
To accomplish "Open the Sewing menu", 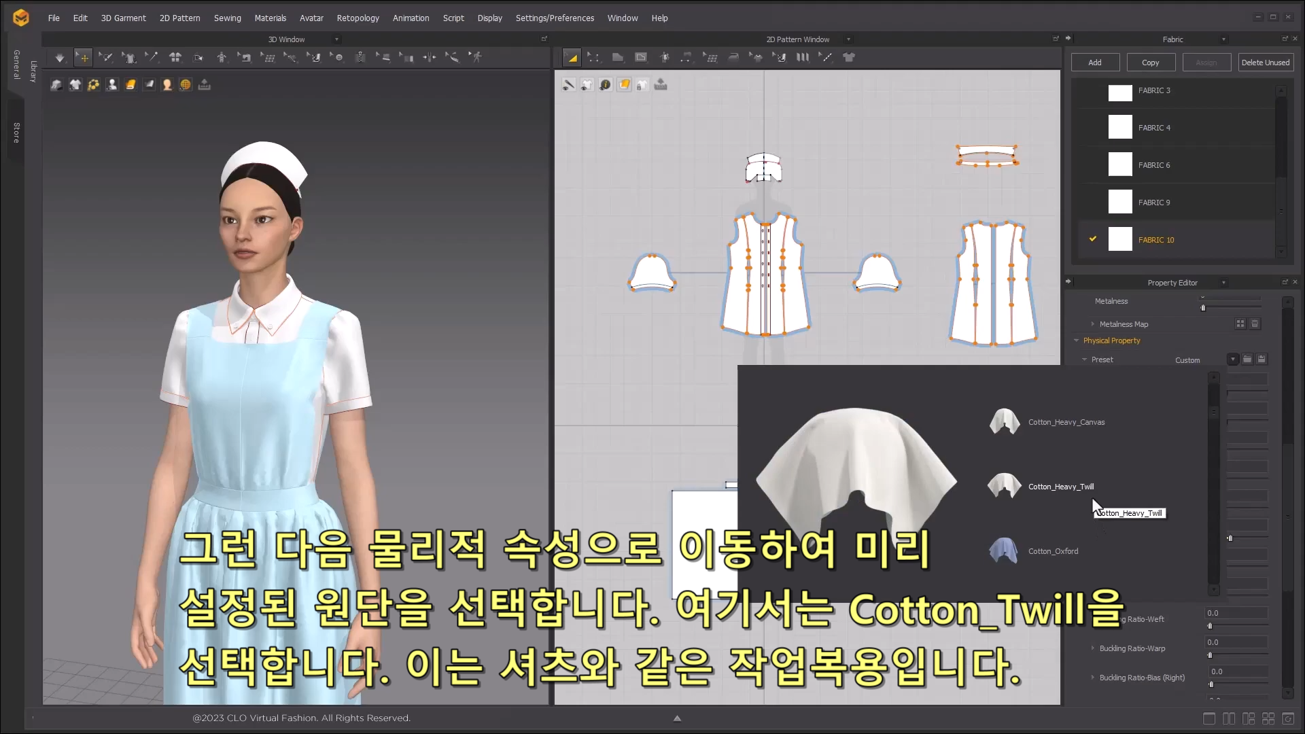I will click(227, 18).
